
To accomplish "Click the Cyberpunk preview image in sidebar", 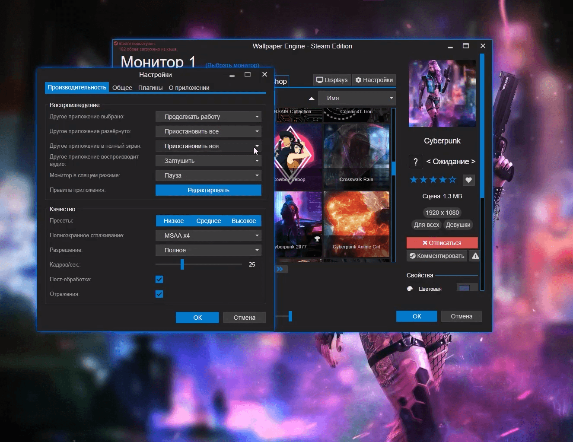I will pyautogui.click(x=442, y=93).
